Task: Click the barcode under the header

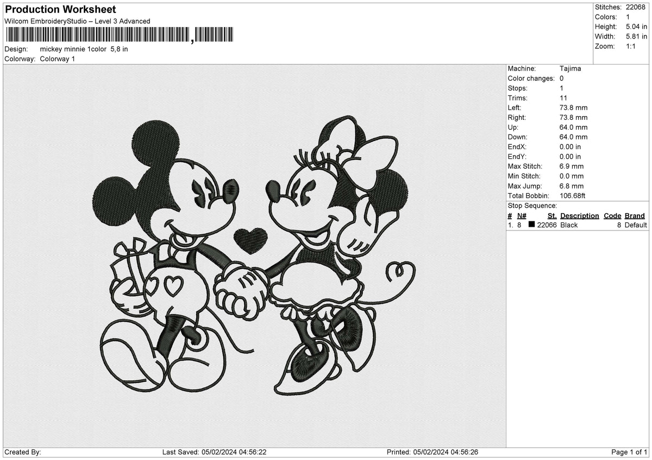Action: pos(120,35)
